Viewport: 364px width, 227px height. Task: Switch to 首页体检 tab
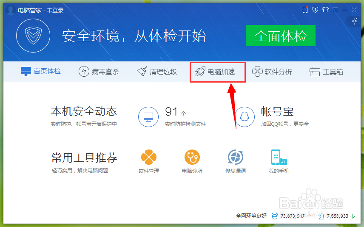point(41,72)
